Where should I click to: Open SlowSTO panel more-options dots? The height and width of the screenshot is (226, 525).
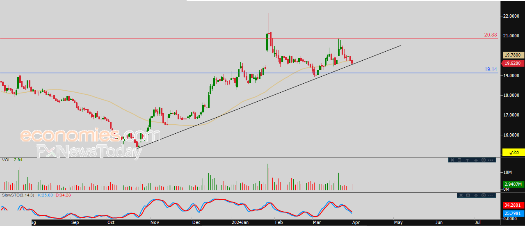tap(491, 195)
